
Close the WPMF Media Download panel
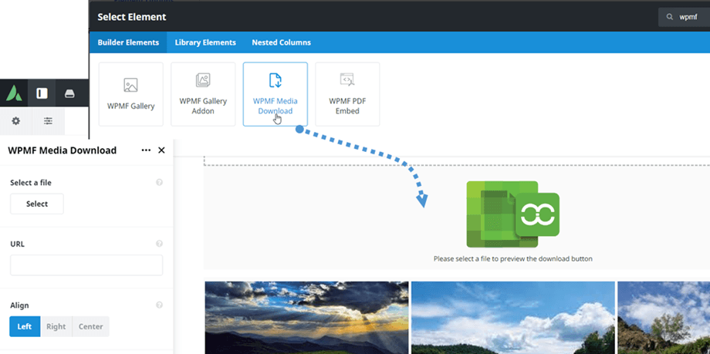161,150
